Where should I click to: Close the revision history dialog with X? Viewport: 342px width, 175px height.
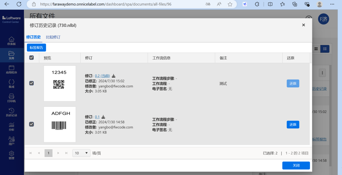coord(303,25)
